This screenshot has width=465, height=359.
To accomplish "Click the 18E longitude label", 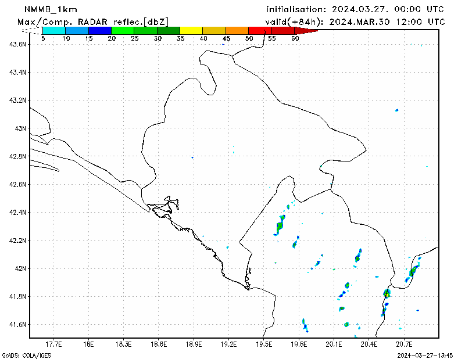I will tap(89, 344).
